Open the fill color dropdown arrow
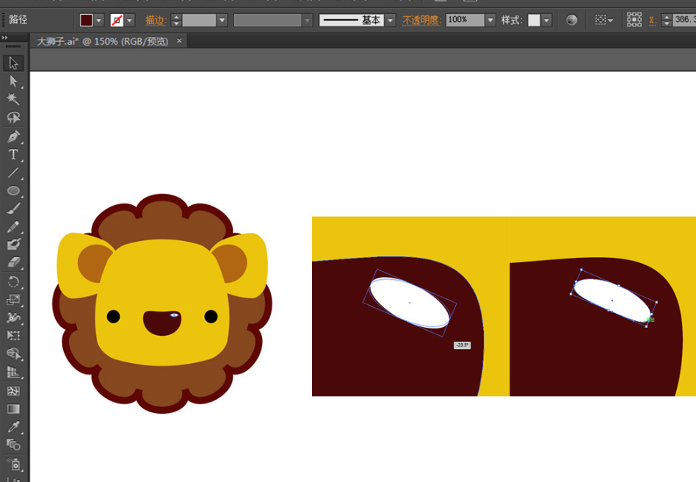Screen dimensions: 696x482 (98, 21)
